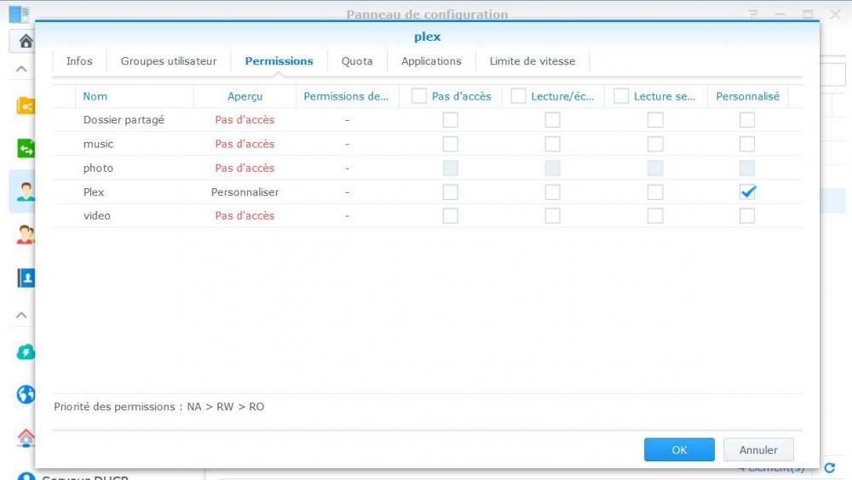
Task: Check Pas d'accès for the music folder
Action: click(x=450, y=144)
